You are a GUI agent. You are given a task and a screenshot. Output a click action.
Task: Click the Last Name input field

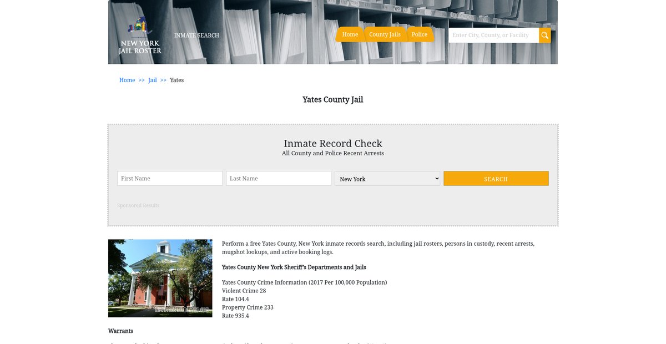pyautogui.click(x=279, y=179)
